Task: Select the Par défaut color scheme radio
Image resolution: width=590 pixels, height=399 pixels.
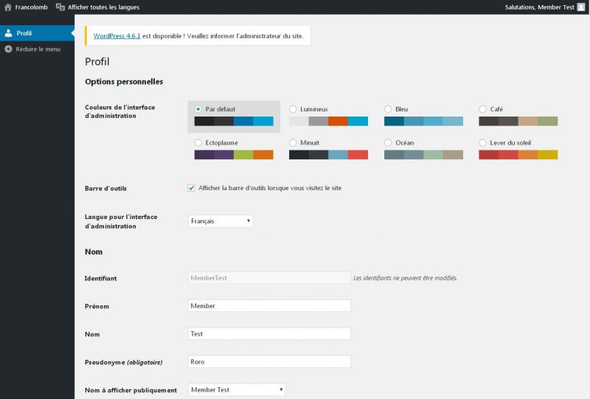Action: coord(198,109)
